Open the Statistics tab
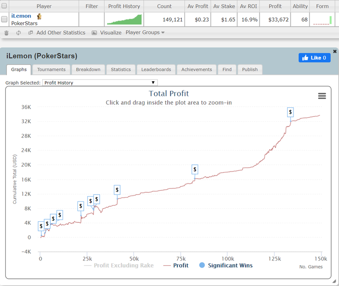The width and height of the screenshot is (339, 286). (x=121, y=70)
